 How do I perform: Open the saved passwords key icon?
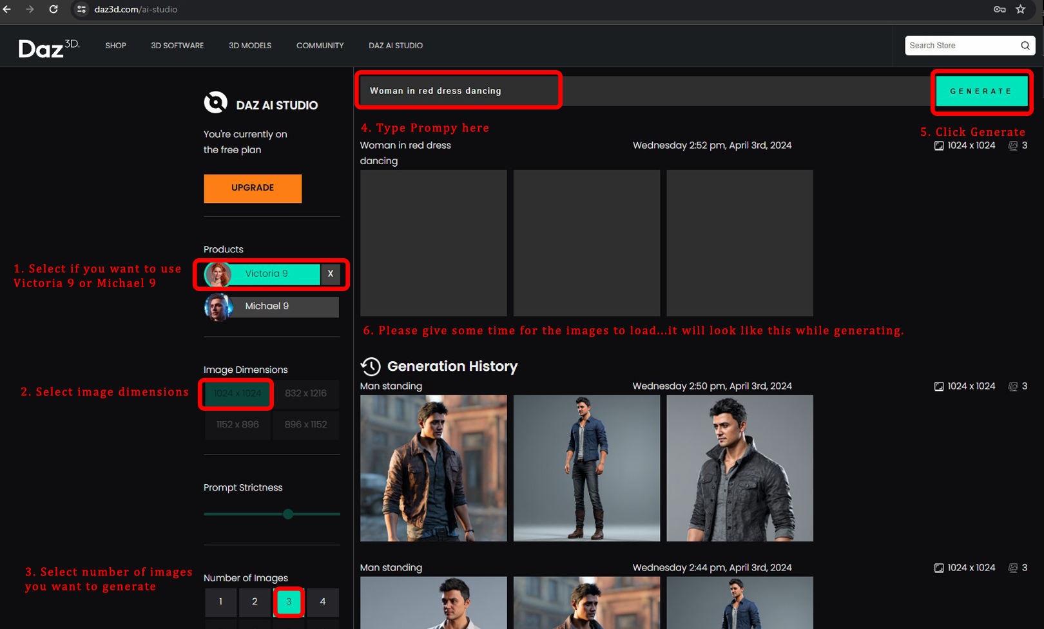click(x=1000, y=9)
